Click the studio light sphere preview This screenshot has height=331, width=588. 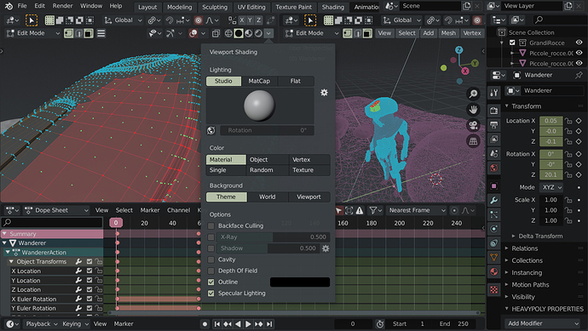(259, 106)
